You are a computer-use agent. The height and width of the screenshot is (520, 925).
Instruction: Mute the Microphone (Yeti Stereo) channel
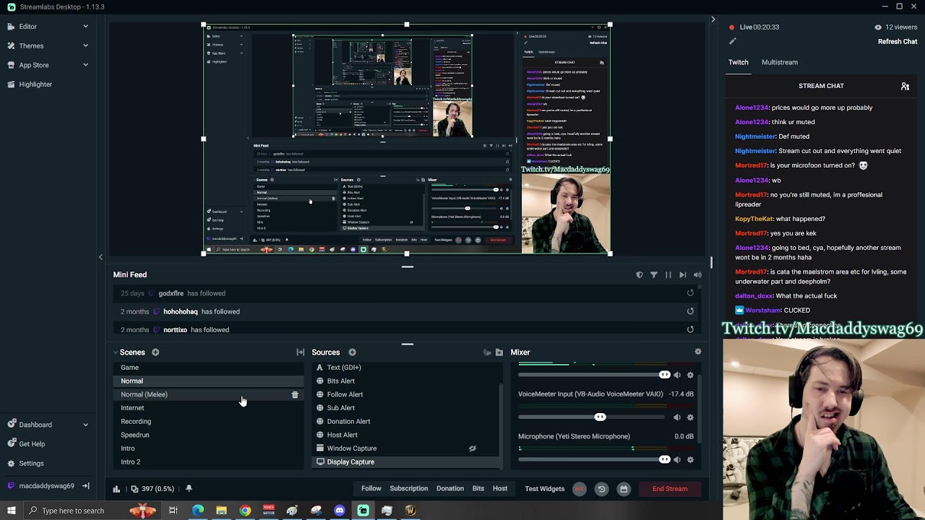pos(677,459)
